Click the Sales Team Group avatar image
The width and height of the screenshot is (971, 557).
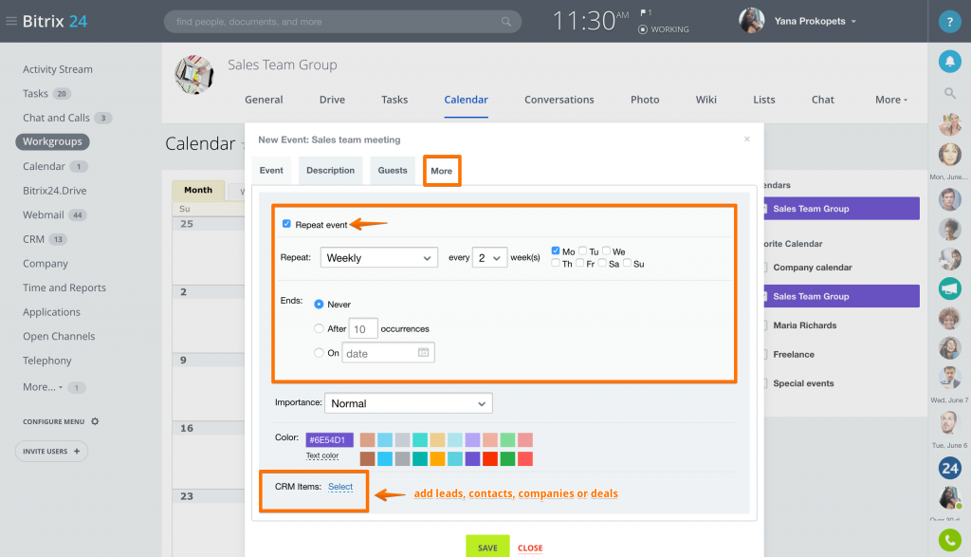(193, 74)
